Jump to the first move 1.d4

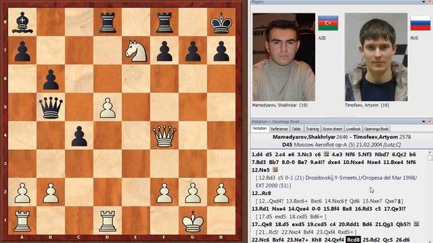pyautogui.click(x=257, y=155)
